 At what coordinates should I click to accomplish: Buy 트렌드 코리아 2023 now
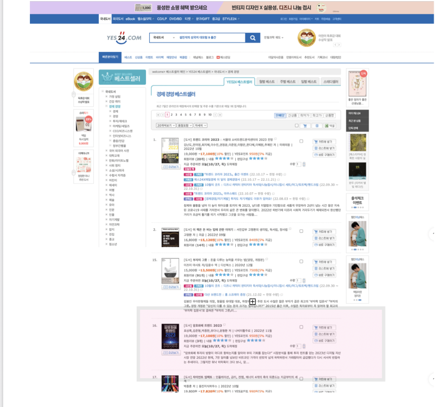[324, 155]
